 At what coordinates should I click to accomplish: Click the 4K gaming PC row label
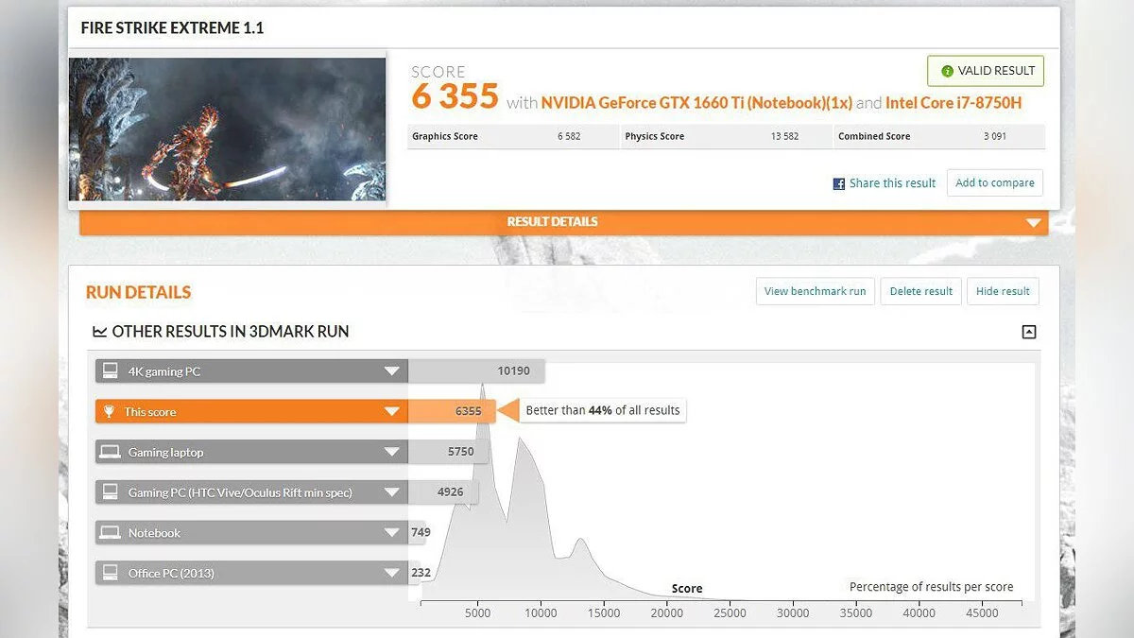click(x=164, y=371)
